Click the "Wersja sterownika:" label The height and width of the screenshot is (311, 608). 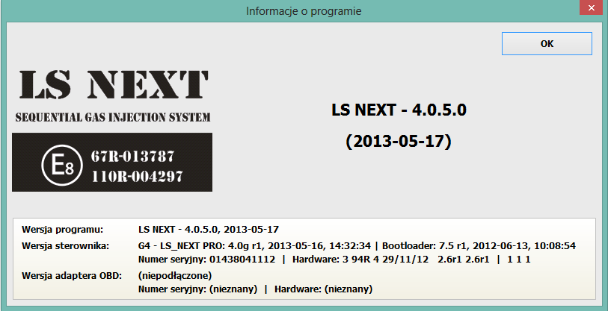(x=66, y=245)
